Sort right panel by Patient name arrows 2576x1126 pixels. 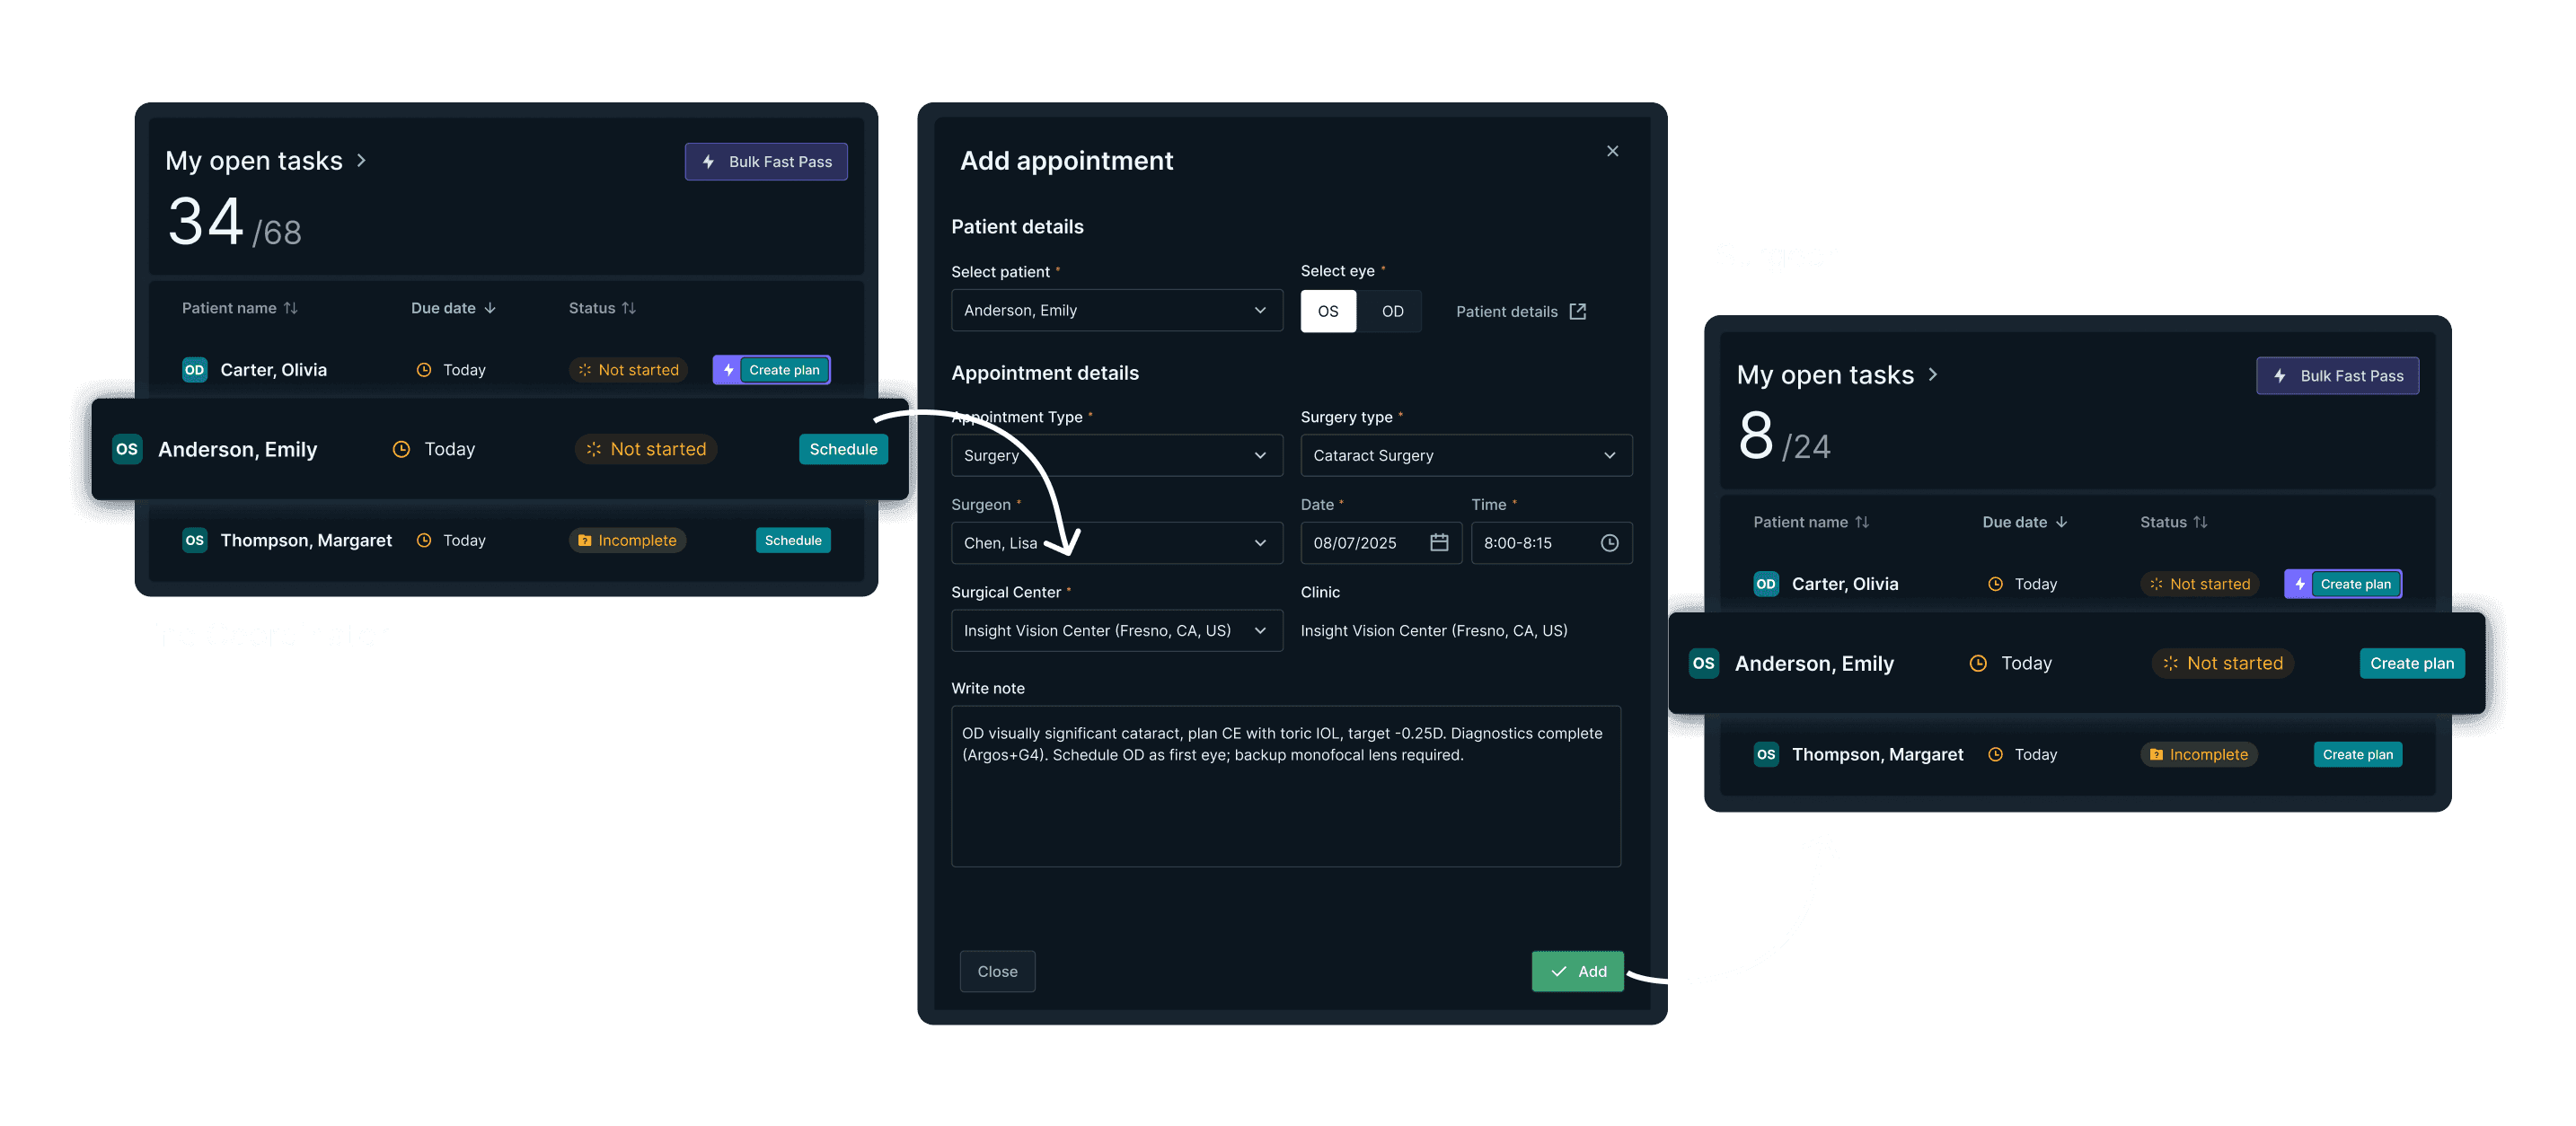[1862, 522]
